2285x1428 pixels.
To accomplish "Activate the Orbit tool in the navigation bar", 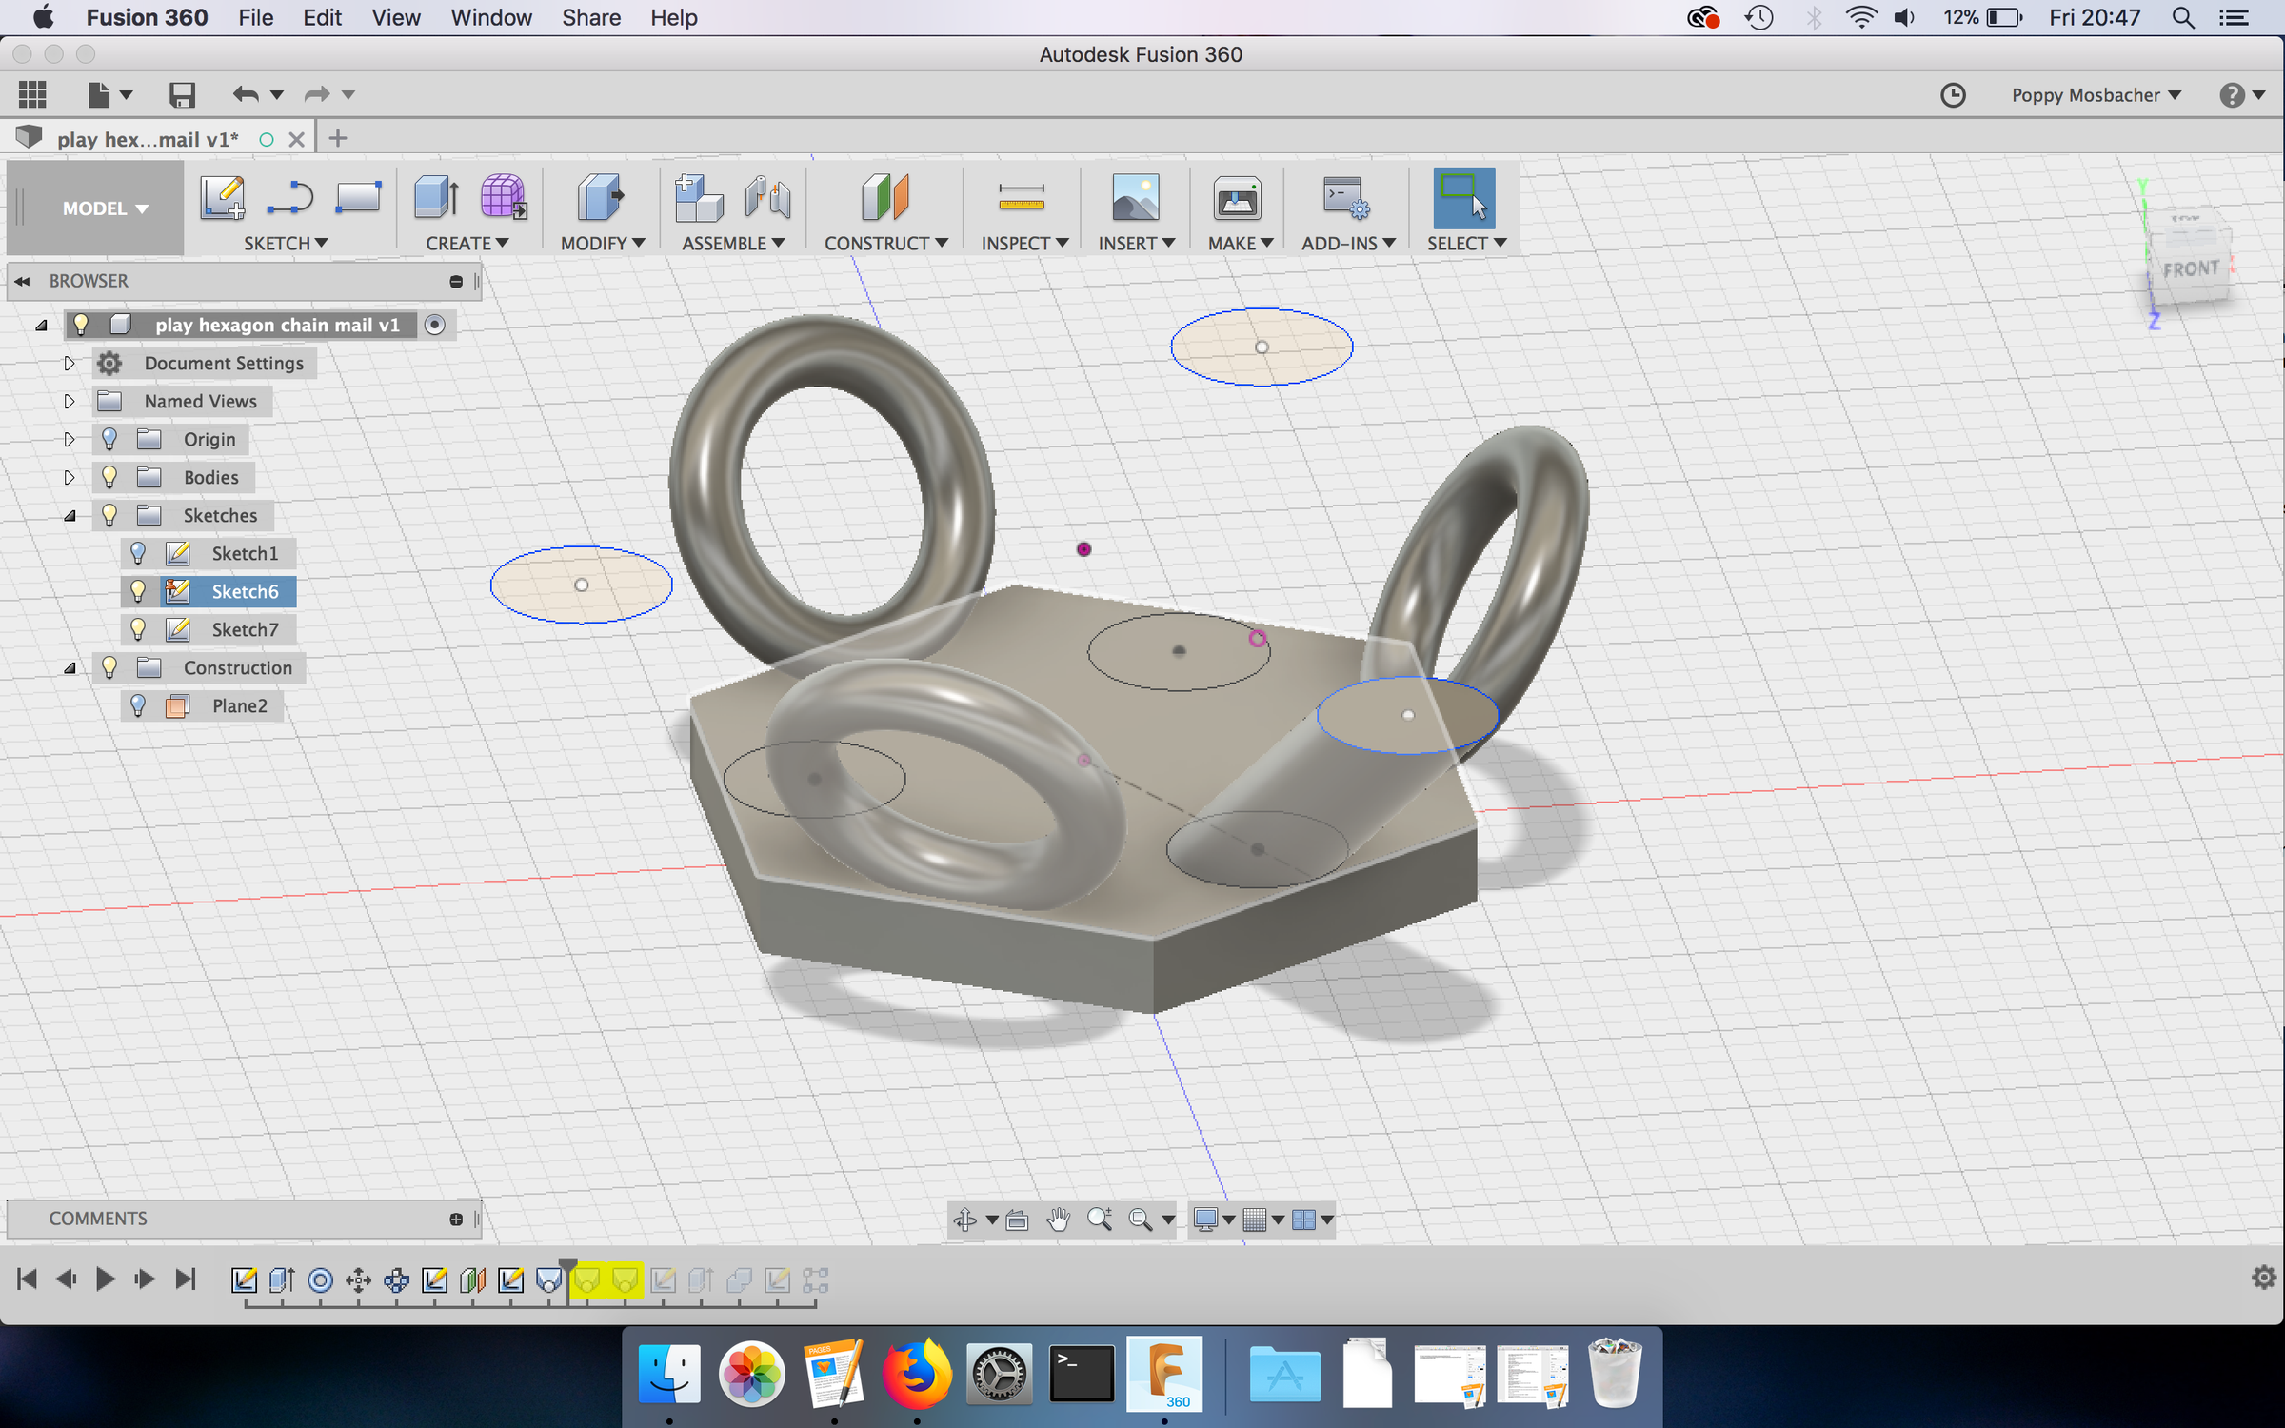I will (x=964, y=1220).
